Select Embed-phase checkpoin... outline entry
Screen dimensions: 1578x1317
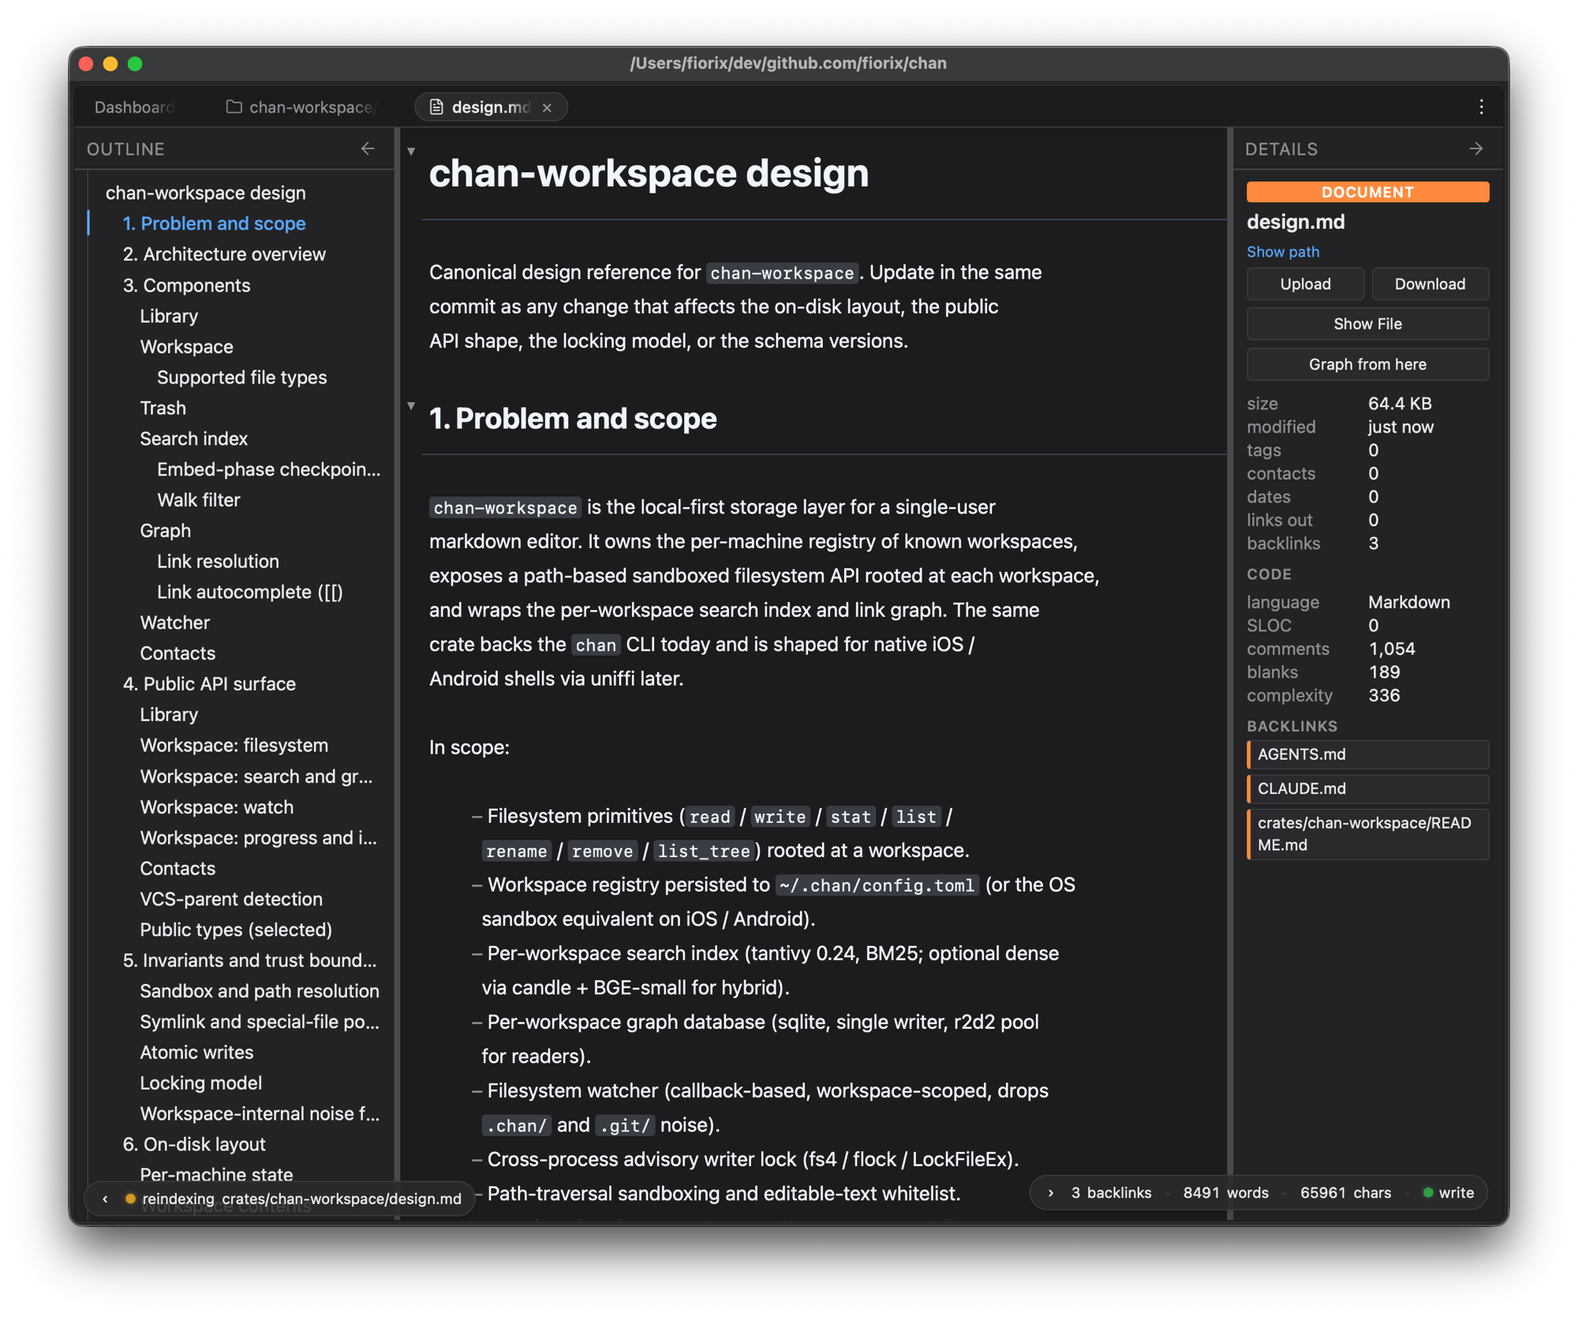pyautogui.click(x=268, y=470)
